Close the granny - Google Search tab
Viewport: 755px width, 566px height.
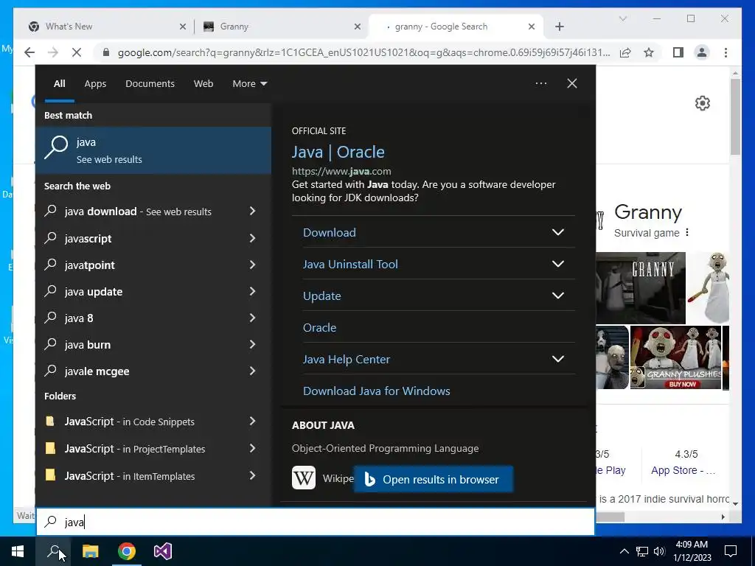tap(532, 27)
